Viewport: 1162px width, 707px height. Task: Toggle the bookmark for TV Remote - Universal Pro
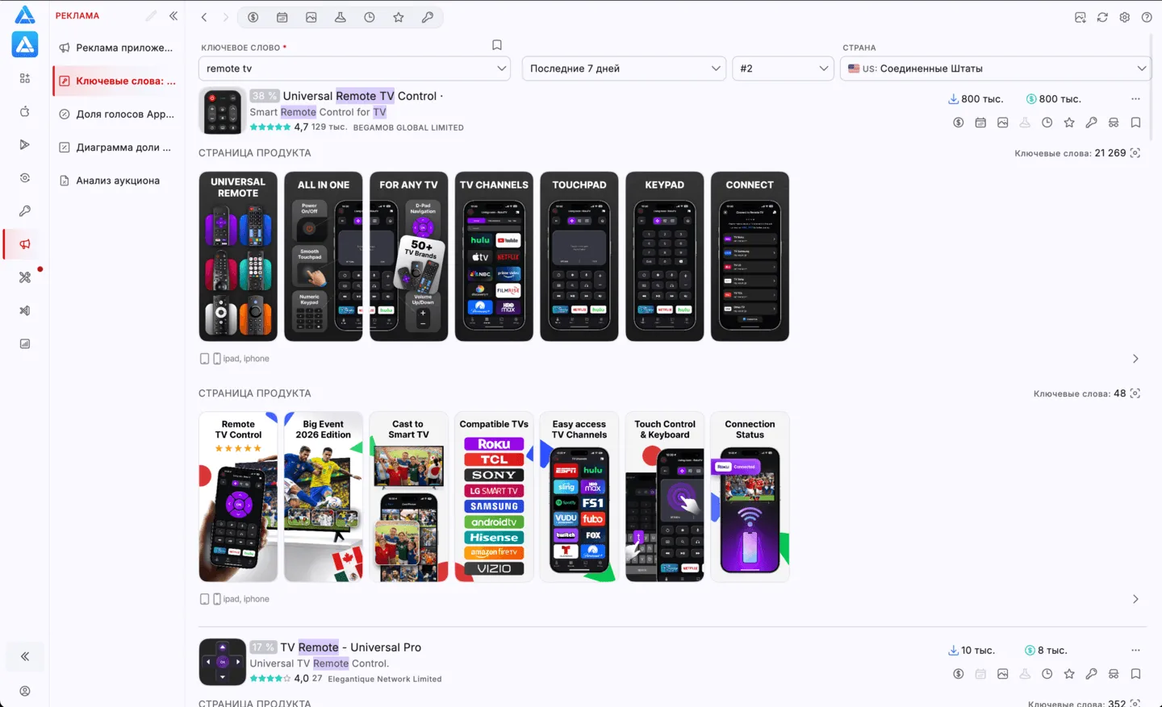[1135, 674]
